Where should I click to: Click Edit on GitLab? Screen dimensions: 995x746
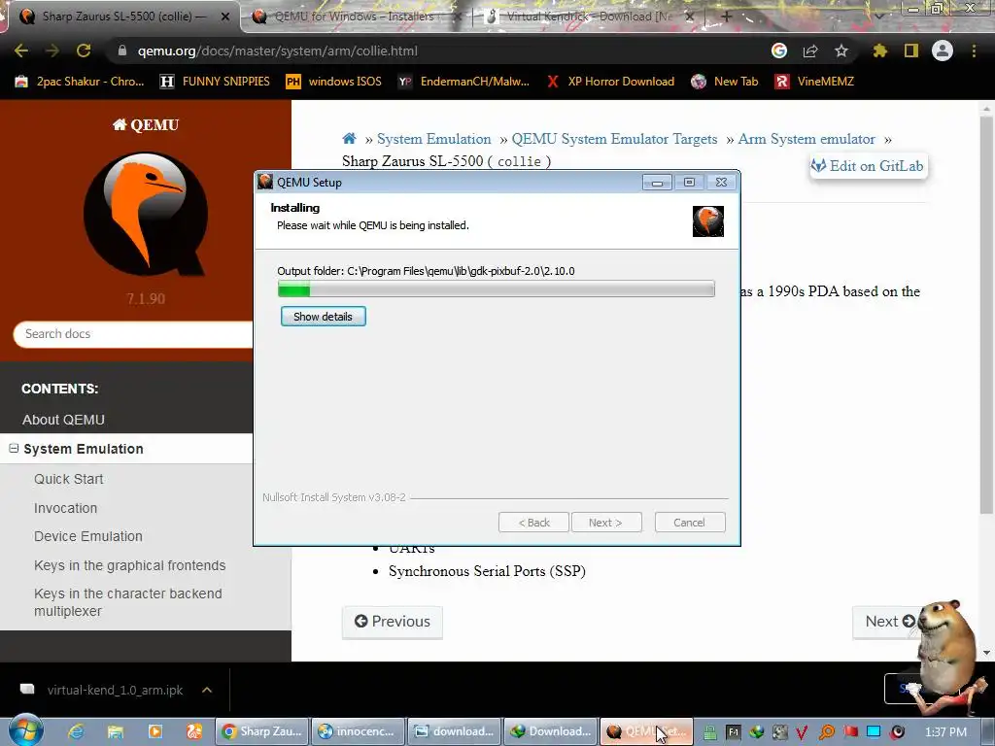[x=868, y=166]
